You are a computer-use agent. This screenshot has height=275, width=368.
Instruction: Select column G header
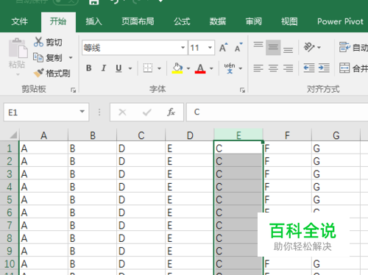point(336,135)
